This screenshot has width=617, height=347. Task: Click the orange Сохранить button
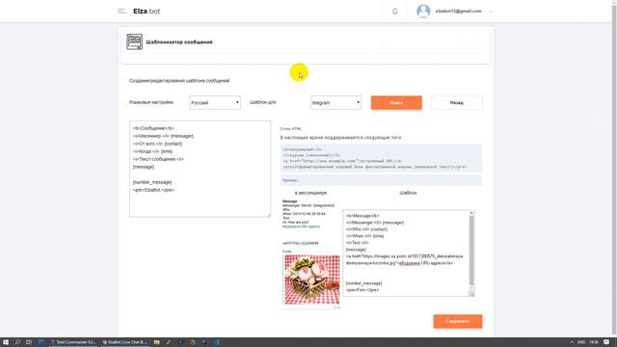click(x=458, y=321)
